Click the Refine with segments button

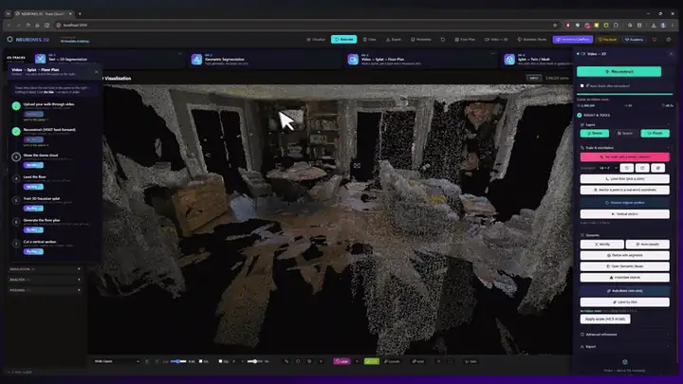[x=624, y=256]
